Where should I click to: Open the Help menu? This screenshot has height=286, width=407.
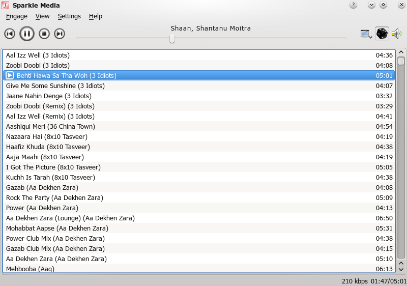(x=96, y=16)
